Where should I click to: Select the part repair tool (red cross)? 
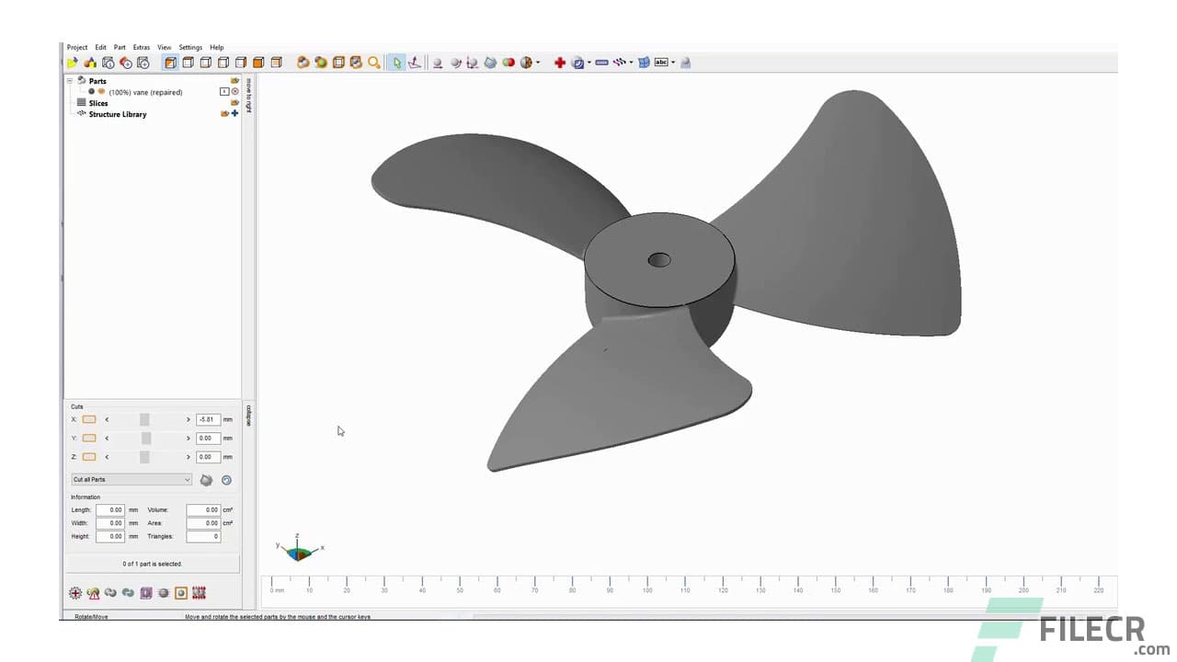[x=560, y=63]
